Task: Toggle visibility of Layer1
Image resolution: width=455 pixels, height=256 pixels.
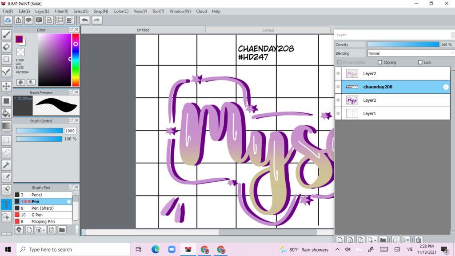Action: 338,113
